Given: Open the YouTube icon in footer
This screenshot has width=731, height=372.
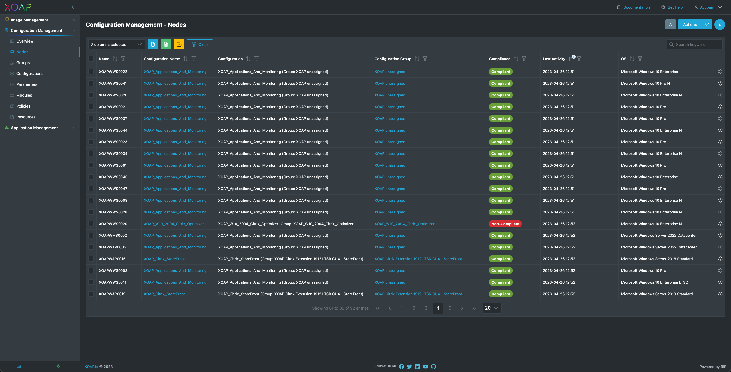Looking at the screenshot, I should click(425, 367).
